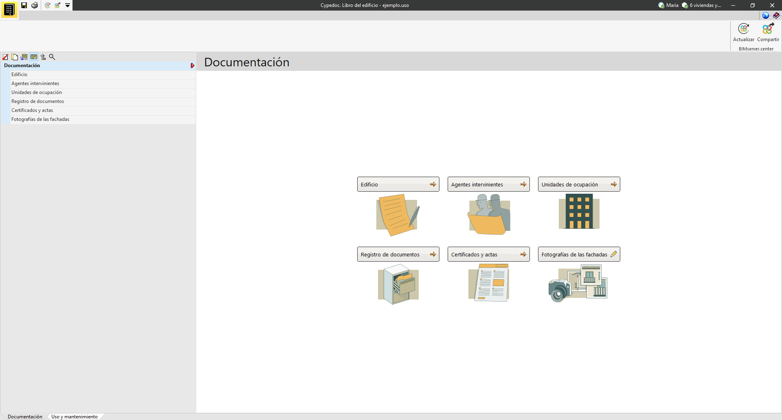Viewport: 782px width, 420px height.
Task: Click the pencil edit icon in tree toolbar
Action: [5, 57]
